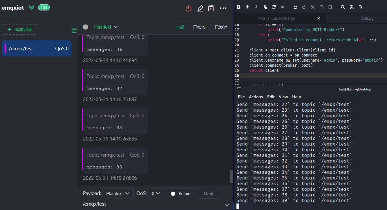The height and width of the screenshot is (210, 387).
Task: Click line number 26 in the editor
Action: point(237,75)
